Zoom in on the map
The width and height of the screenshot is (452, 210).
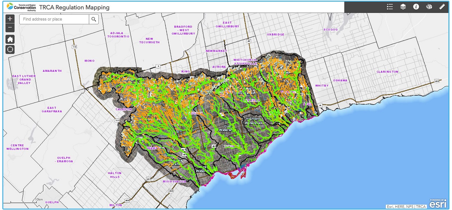10,19
